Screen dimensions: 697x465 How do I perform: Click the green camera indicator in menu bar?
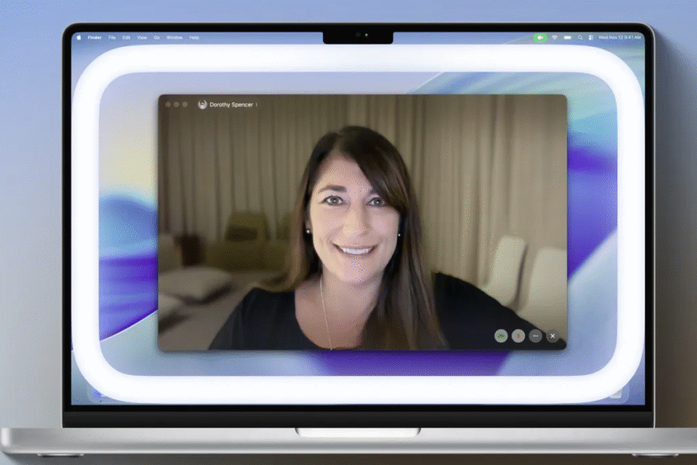pyautogui.click(x=540, y=37)
